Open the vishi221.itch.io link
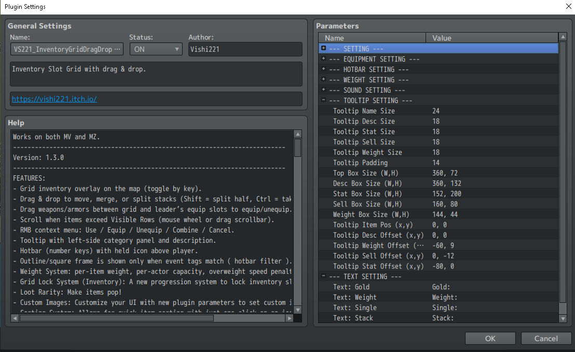This screenshot has height=352, width=575. [x=54, y=99]
